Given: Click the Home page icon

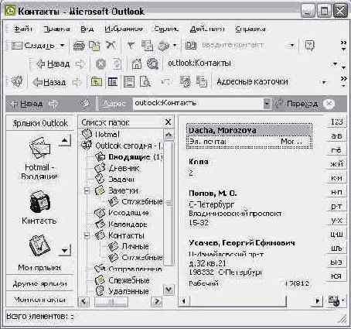Looking at the screenshot, I should [137, 63].
